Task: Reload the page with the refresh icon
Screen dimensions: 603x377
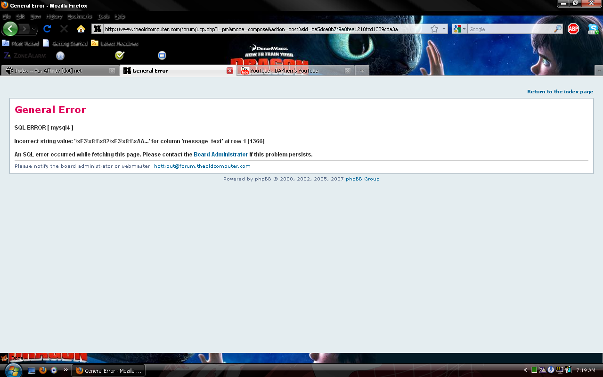Action: click(x=47, y=29)
